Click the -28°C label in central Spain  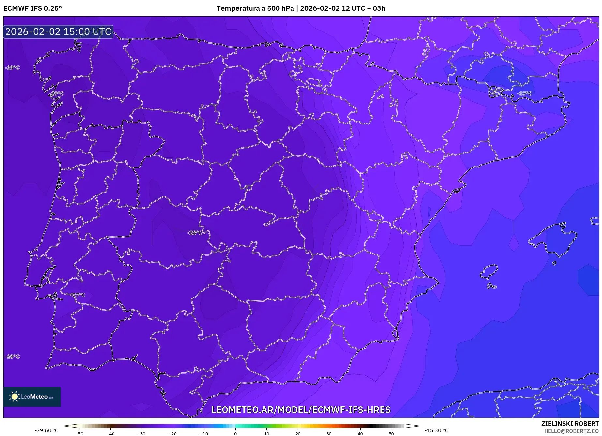pyautogui.click(x=195, y=233)
